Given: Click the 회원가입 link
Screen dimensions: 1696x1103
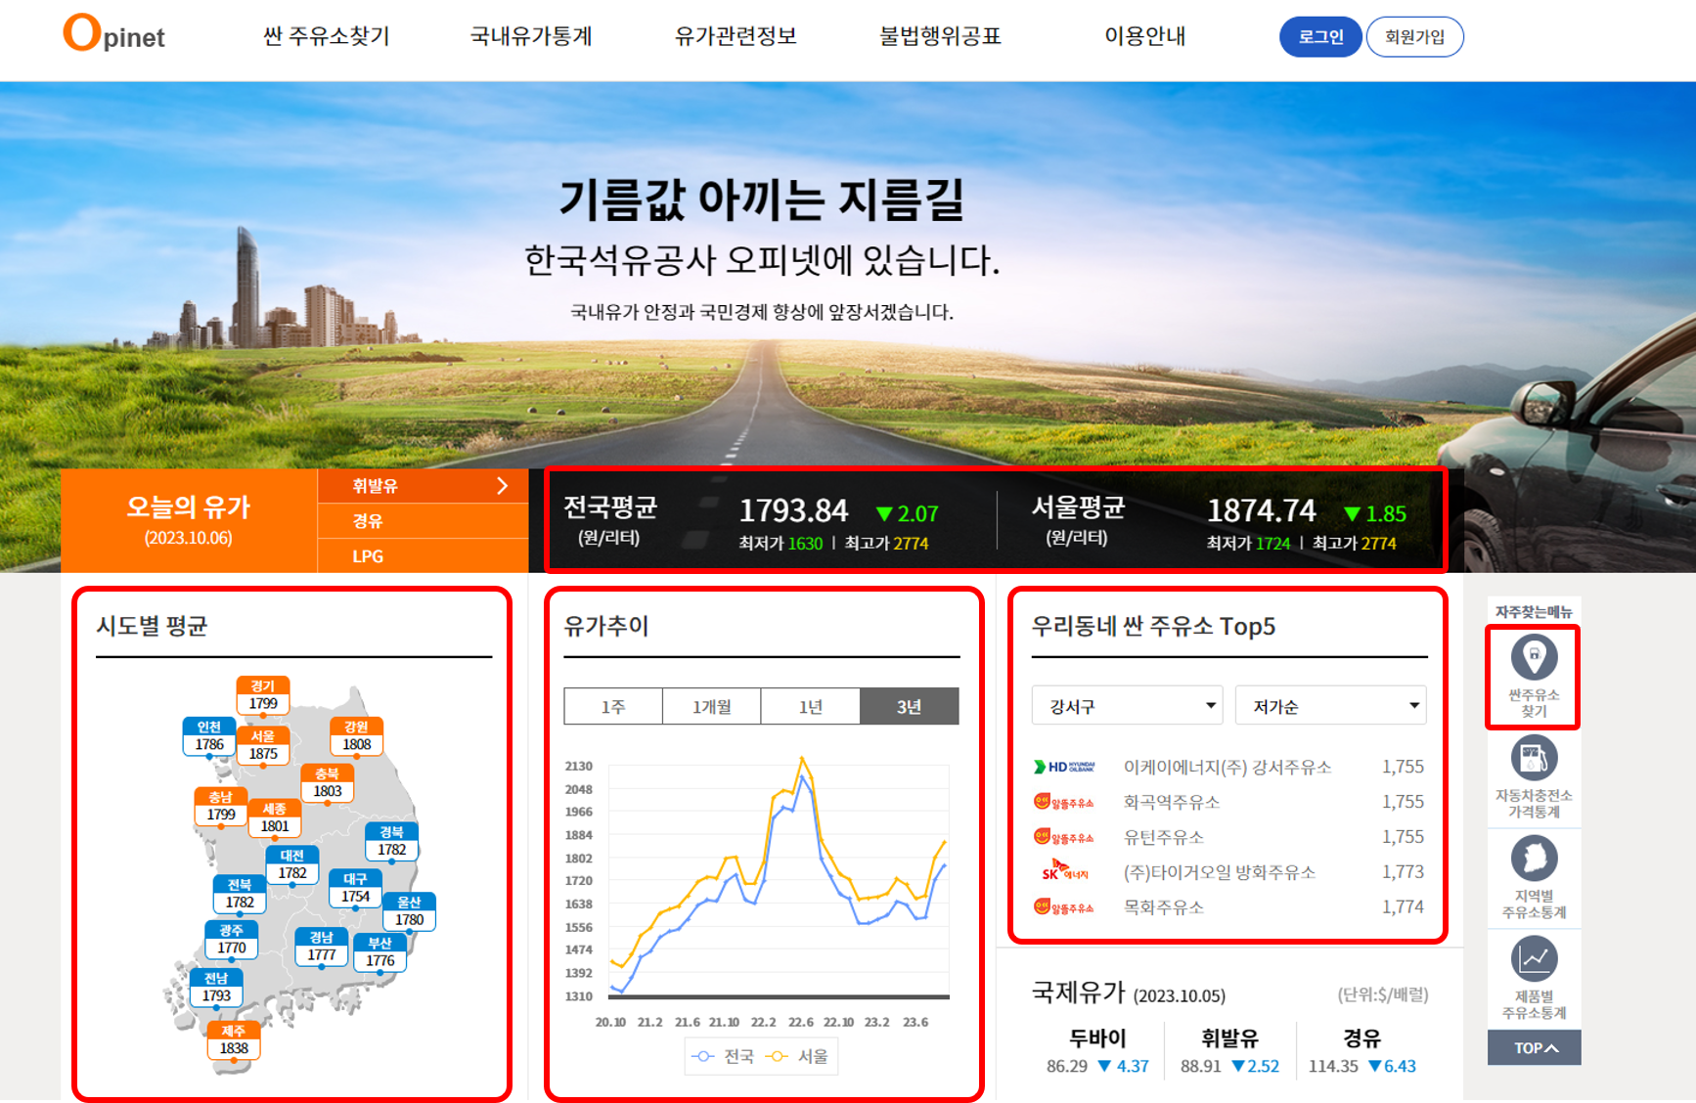Looking at the screenshot, I should tap(1414, 36).
